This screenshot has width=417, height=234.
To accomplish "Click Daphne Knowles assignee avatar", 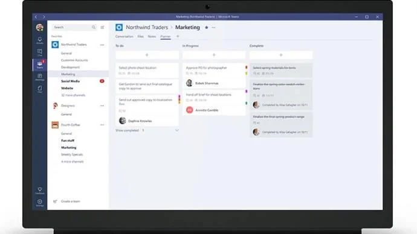I will point(122,121).
